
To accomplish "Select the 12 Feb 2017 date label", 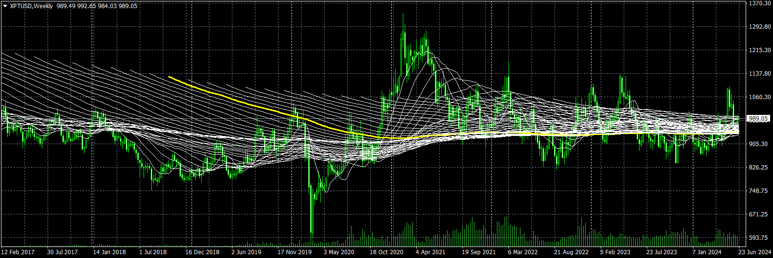I will [18, 252].
